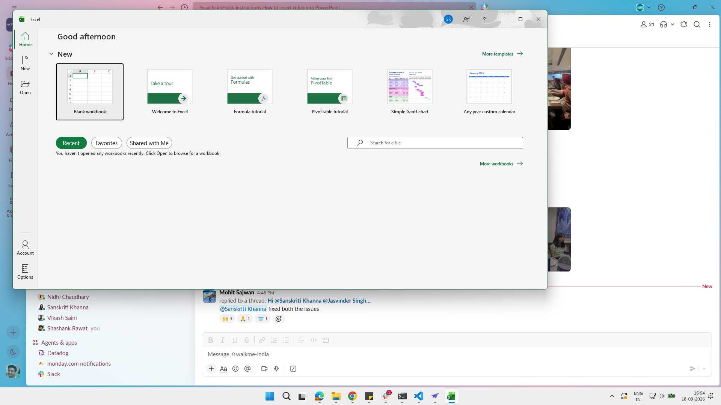
Task: Record audio clip with microphone icon
Action: [276, 369]
